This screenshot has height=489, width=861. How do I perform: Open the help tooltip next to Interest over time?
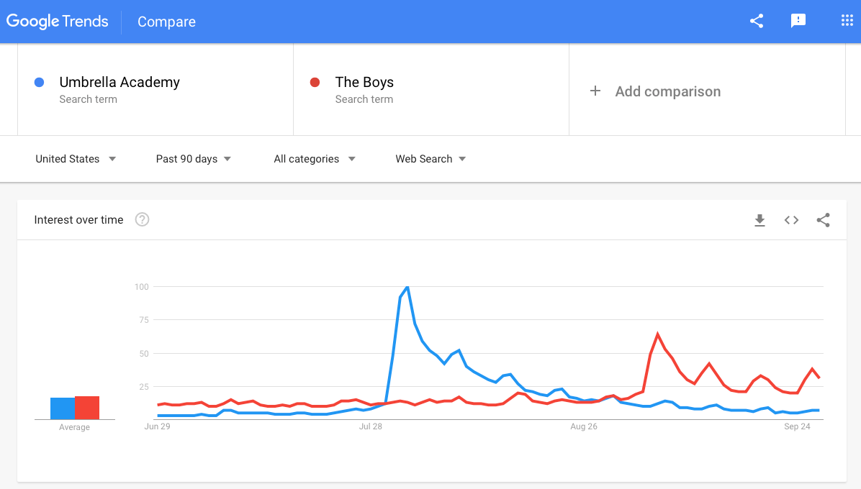[142, 219]
